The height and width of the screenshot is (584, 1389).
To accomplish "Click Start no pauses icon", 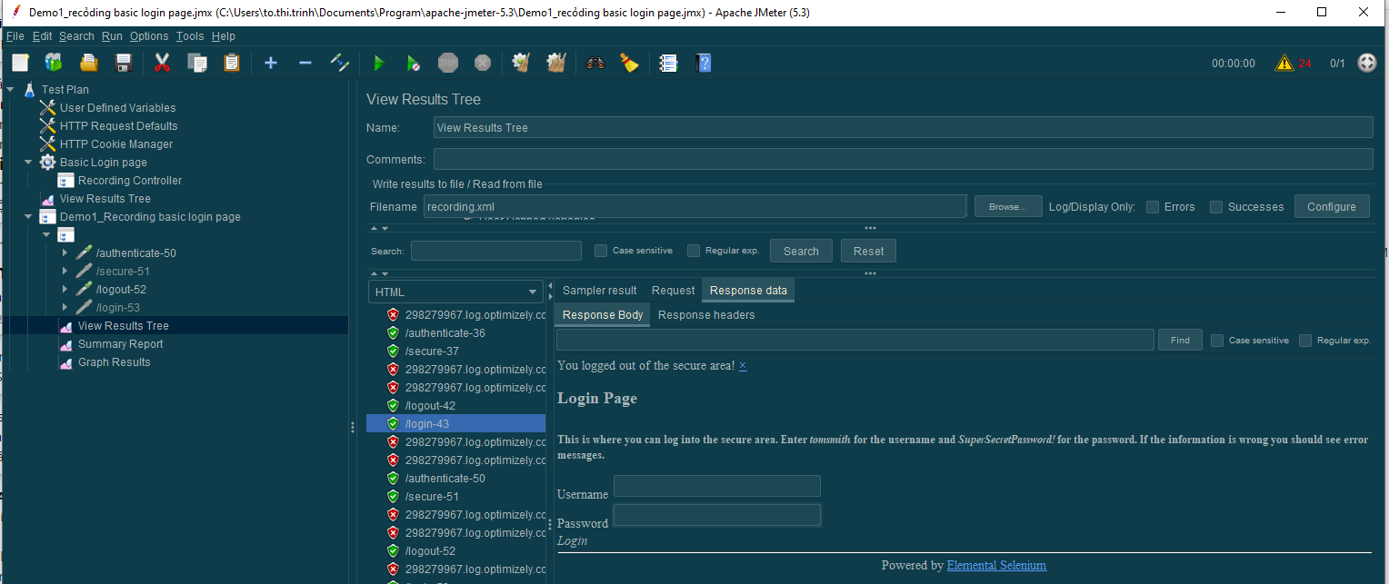I will click(x=414, y=63).
